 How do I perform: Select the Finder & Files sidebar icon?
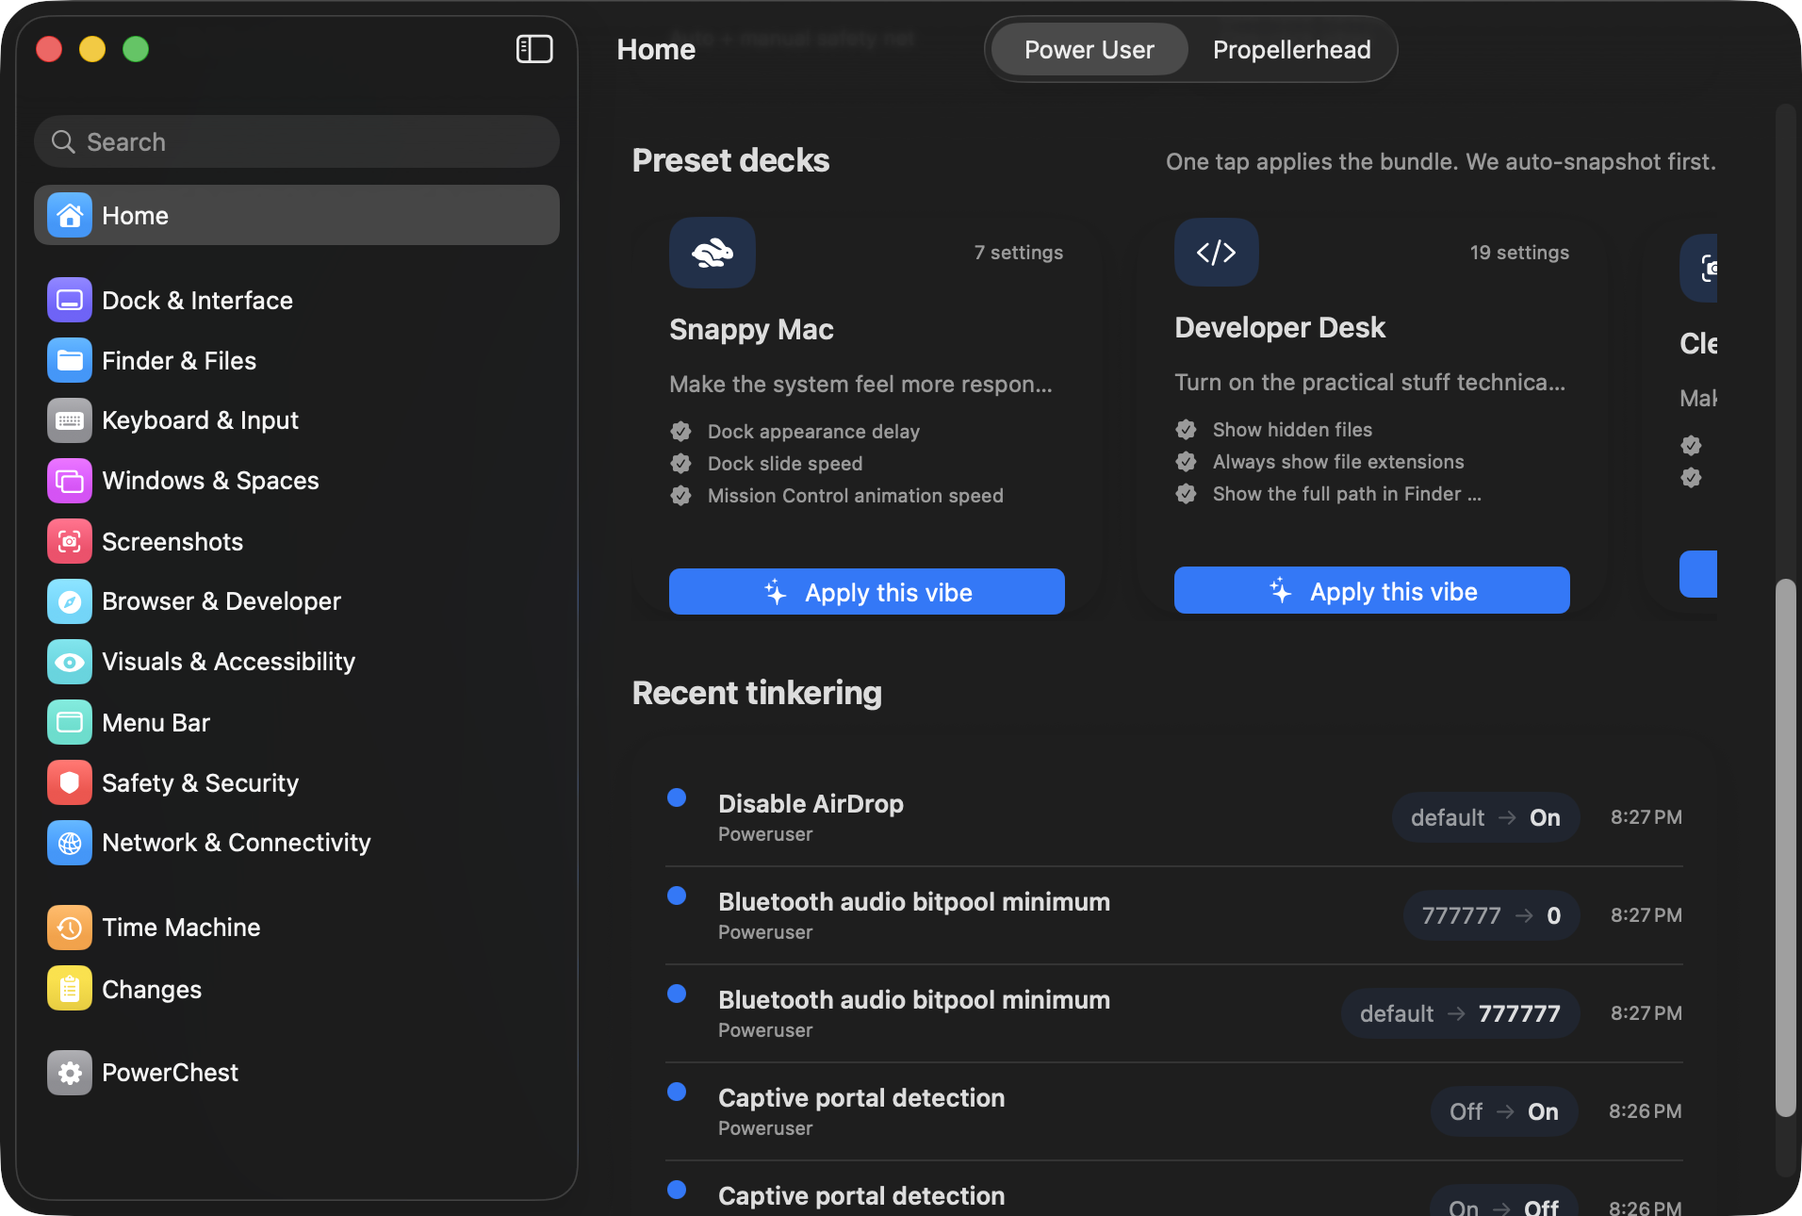[x=69, y=360]
